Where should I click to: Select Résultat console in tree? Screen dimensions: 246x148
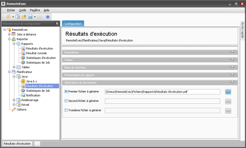click(x=36, y=53)
